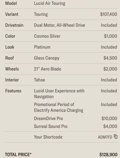120x158 pixels.
Task: Select the Platinum look entry
Action: click(42, 47)
